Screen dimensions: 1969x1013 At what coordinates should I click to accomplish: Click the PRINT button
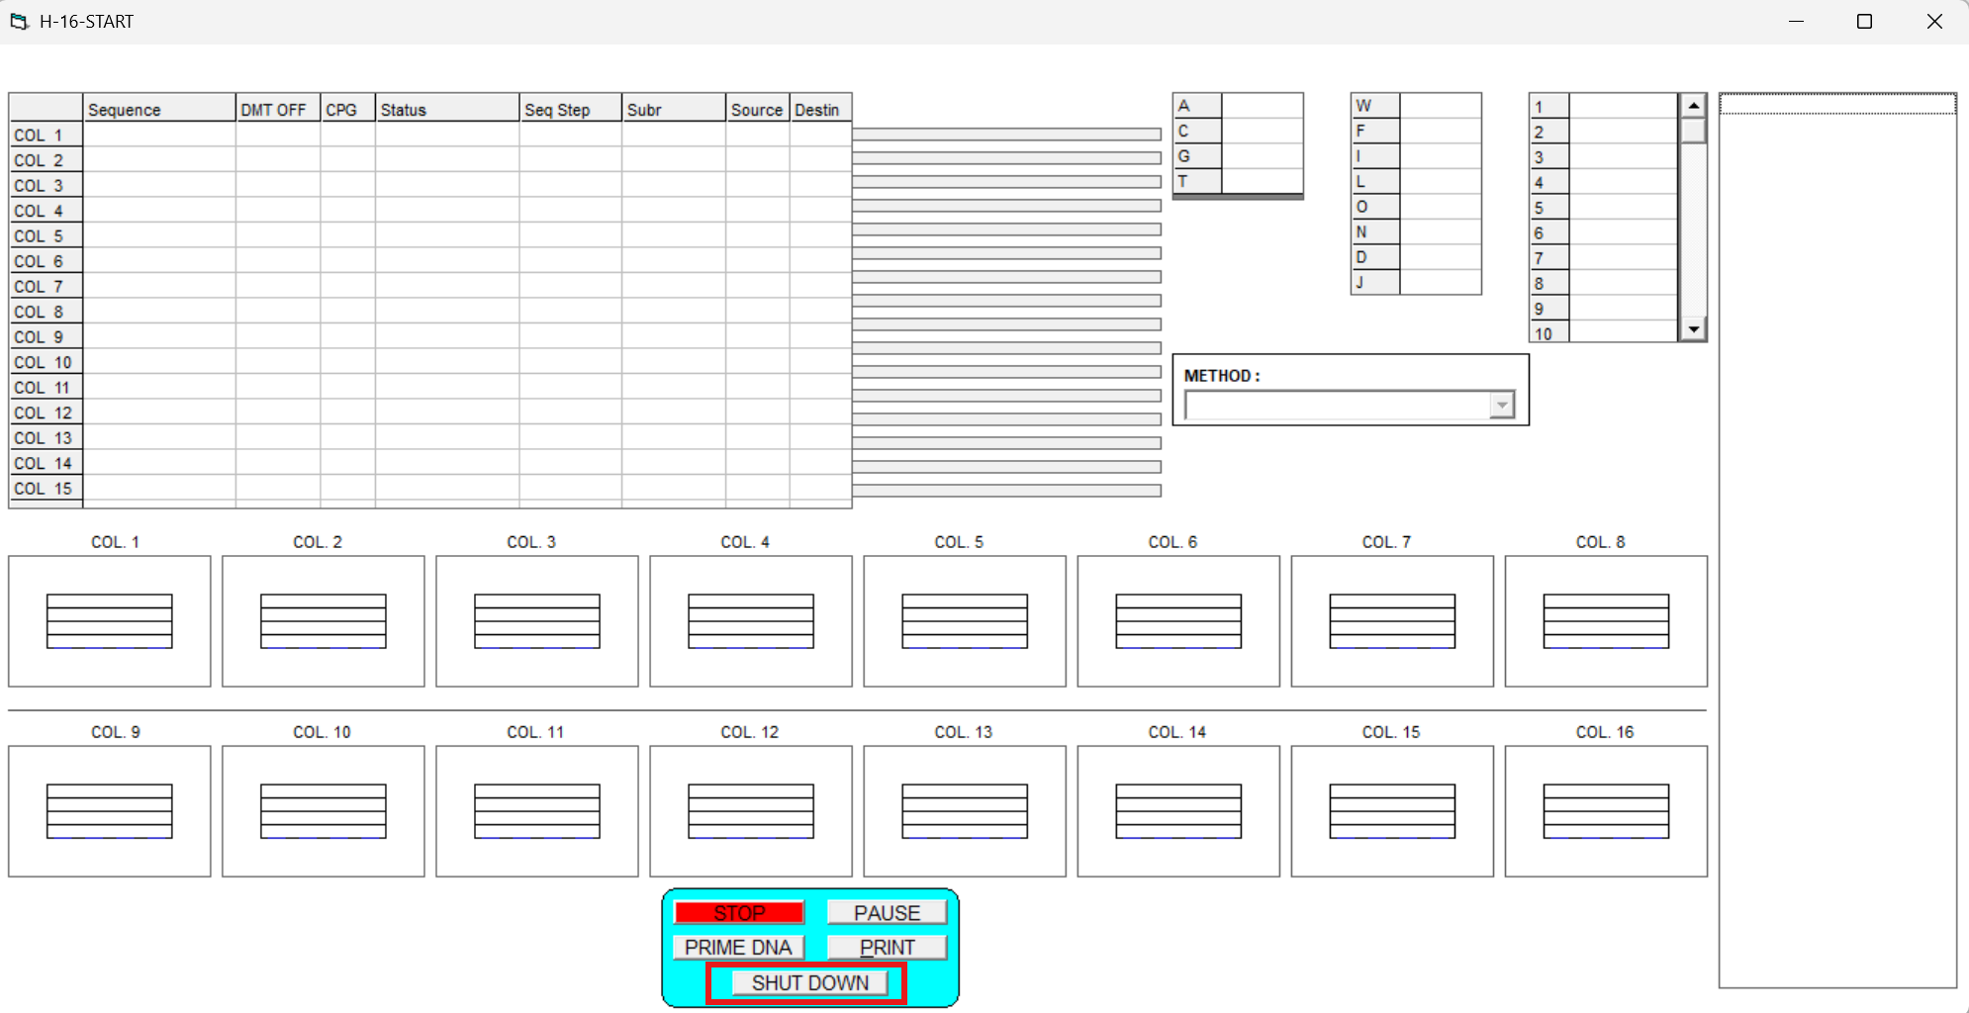pos(887,947)
